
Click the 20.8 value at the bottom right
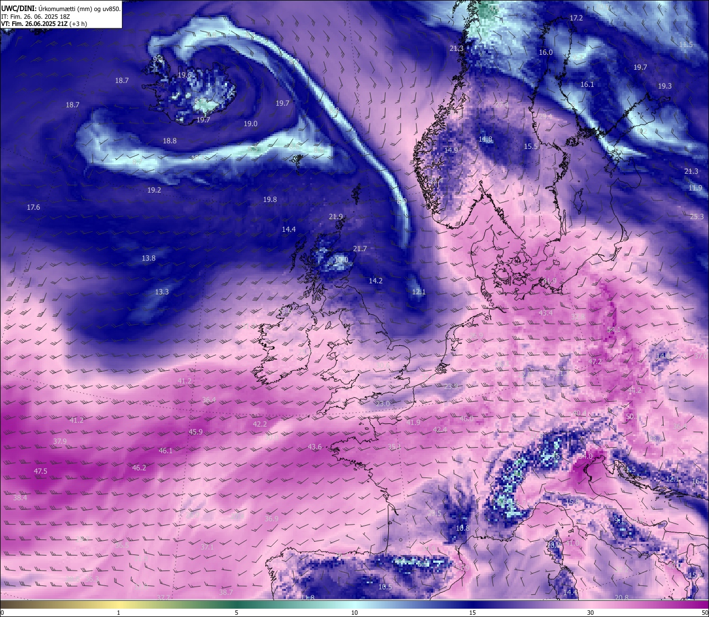[x=621, y=597]
